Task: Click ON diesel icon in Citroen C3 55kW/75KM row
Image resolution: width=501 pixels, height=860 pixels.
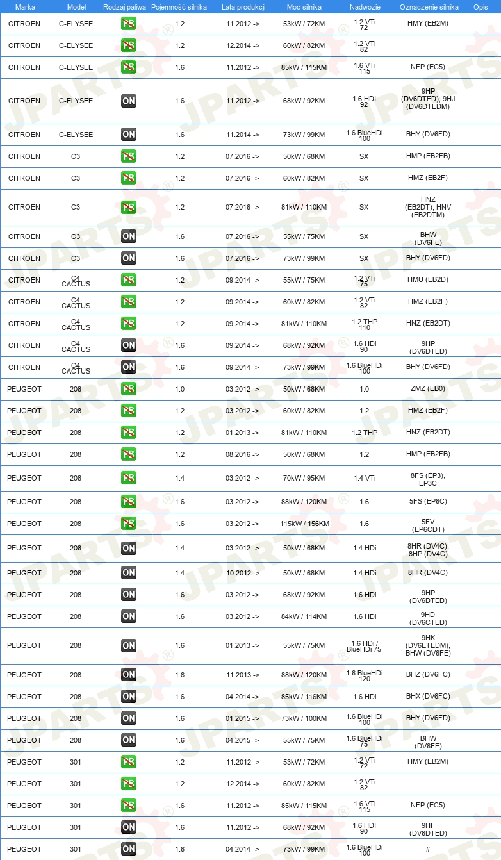Action: pyautogui.click(x=129, y=236)
